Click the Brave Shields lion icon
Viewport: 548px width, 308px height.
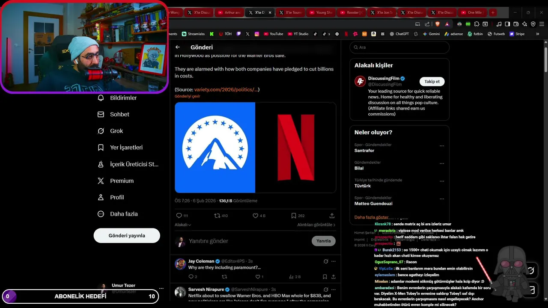coord(438,24)
